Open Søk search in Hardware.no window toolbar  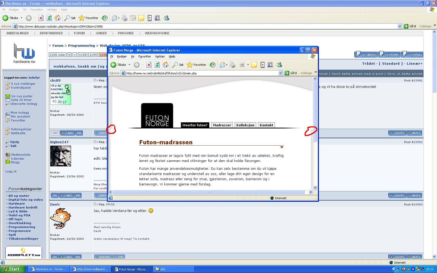click(x=70, y=18)
